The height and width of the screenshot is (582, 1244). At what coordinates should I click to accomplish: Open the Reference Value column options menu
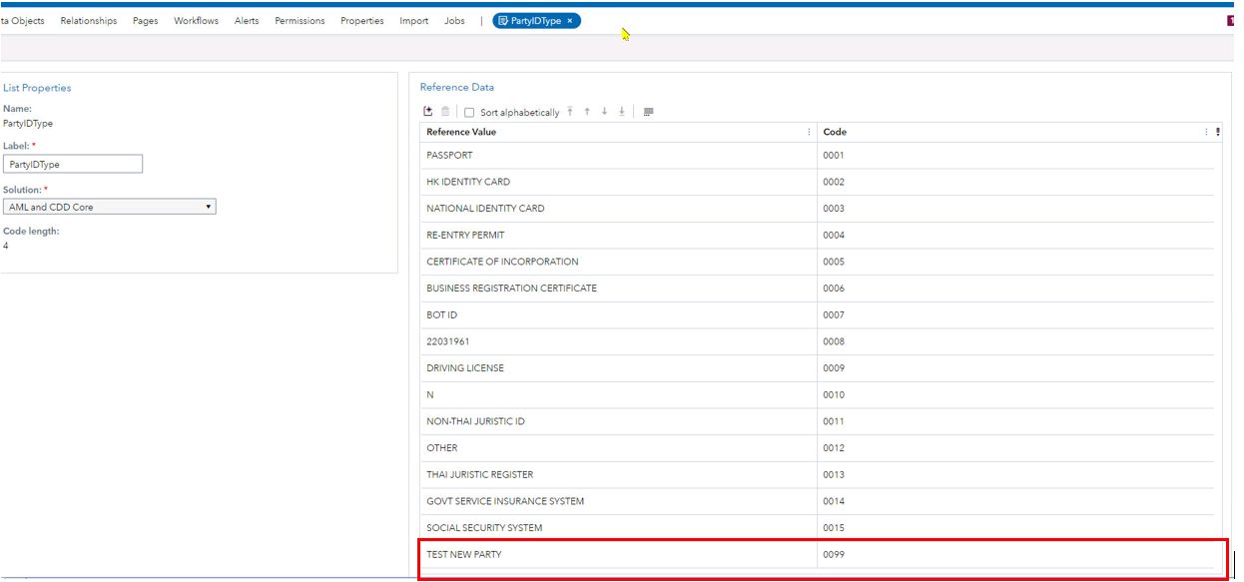click(x=809, y=132)
